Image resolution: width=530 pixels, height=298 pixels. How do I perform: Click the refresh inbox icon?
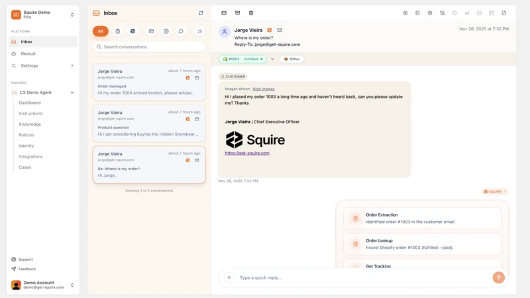coord(201,13)
